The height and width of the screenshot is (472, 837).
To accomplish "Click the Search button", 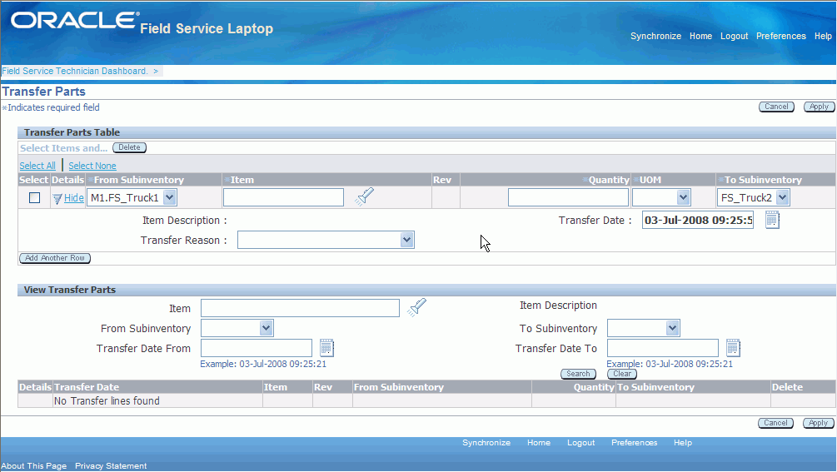I will 578,374.
